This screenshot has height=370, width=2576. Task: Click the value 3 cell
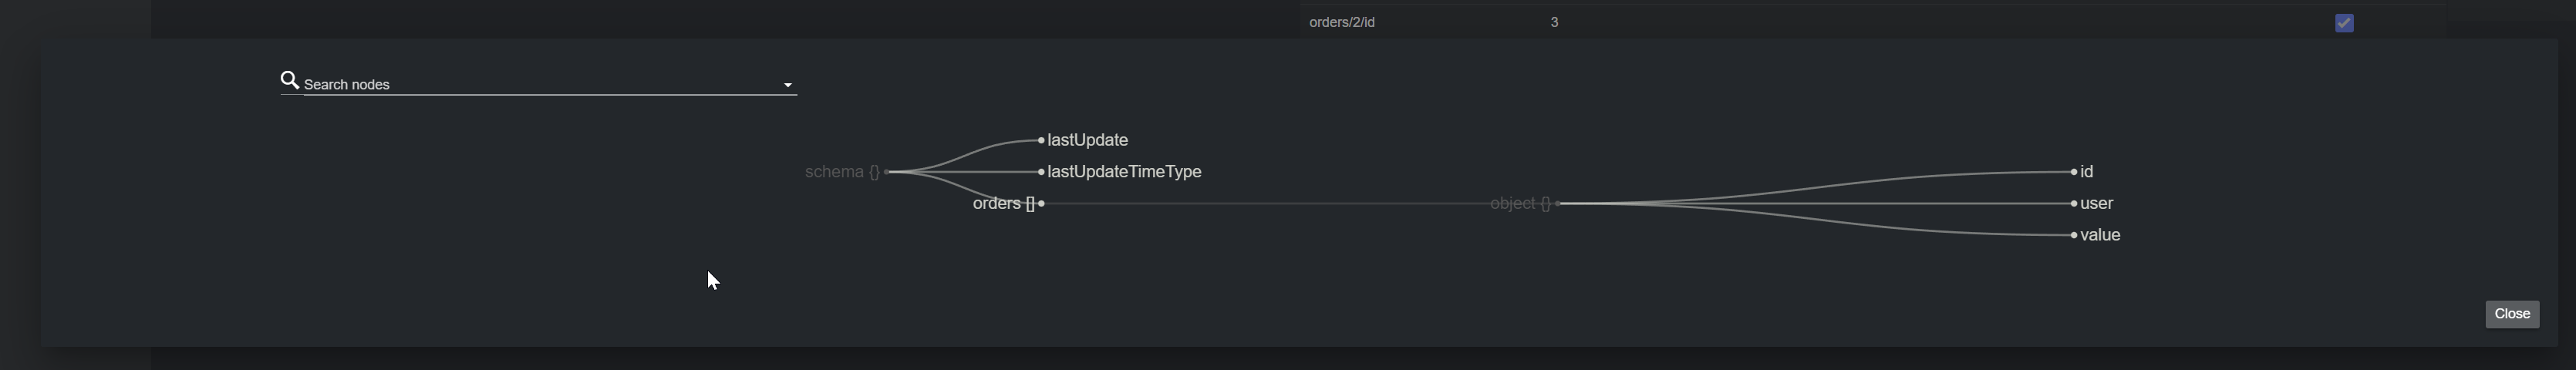1555,22
